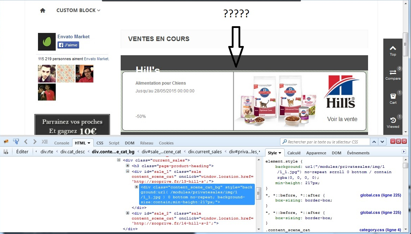Click the Style panel vertical scrollbar

pos(405,194)
